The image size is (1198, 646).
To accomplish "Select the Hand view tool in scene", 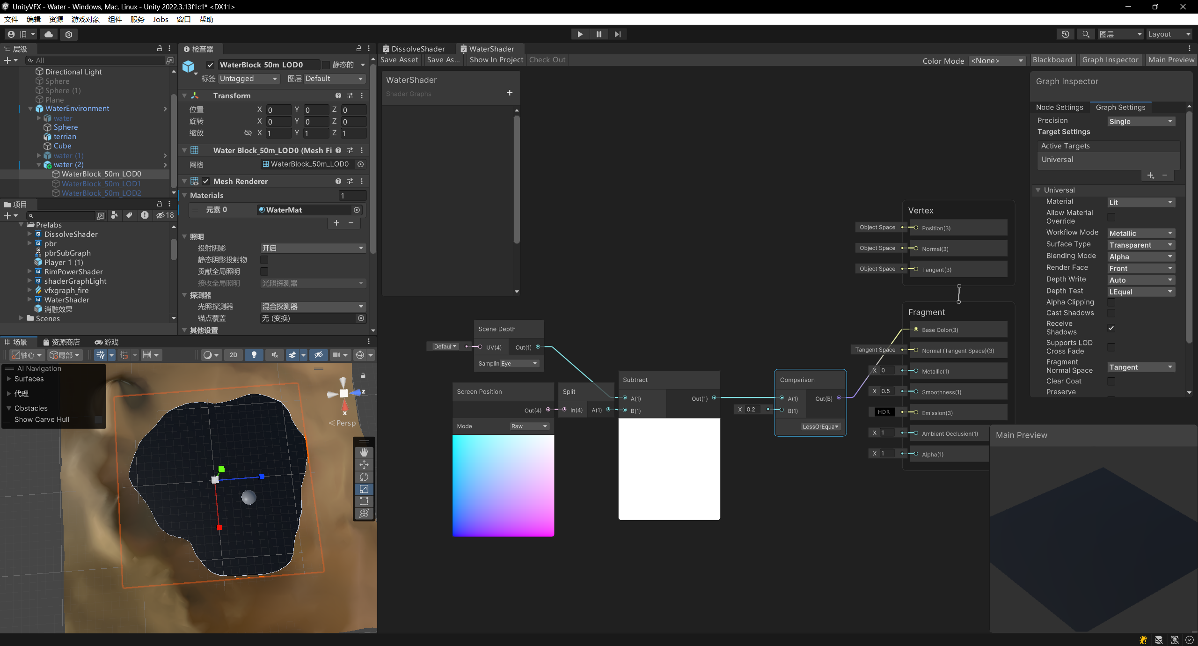I will [x=364, y=452].
